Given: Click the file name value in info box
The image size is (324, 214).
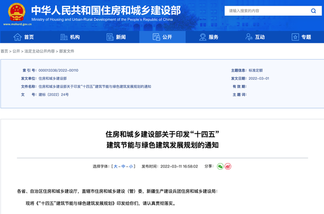Looking at the screenshot, I should pyautogui.click(x=95, y=86).
